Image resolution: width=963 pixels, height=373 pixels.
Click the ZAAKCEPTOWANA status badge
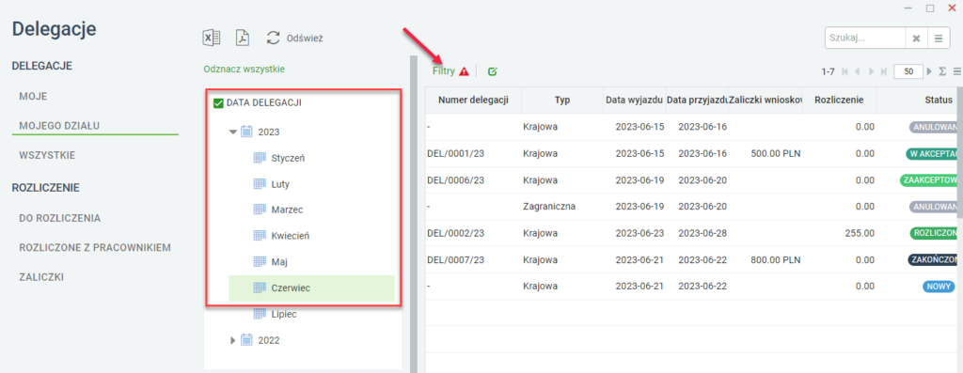(928, 180)
